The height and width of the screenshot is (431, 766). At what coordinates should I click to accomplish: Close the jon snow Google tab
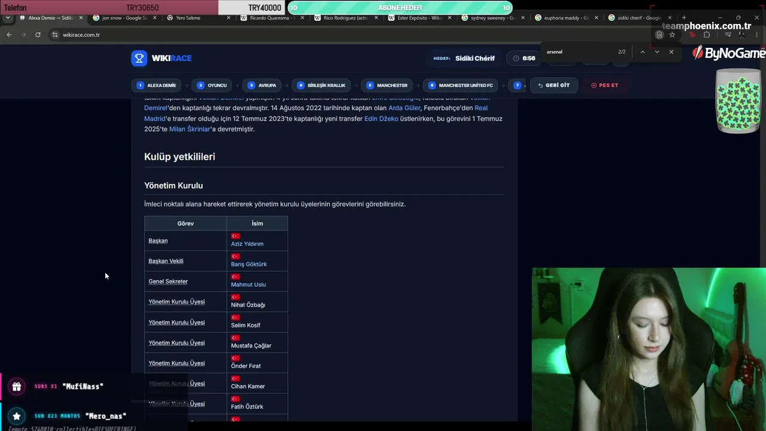pos(154,18)
